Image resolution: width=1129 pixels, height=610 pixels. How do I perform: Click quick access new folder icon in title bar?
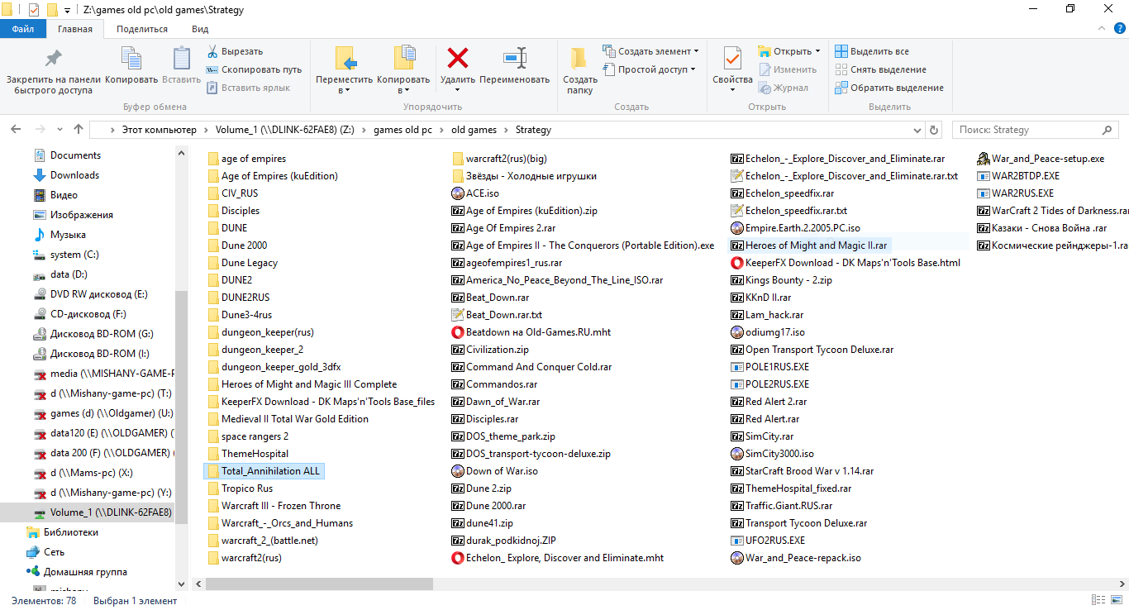click(x=52, y=10)
